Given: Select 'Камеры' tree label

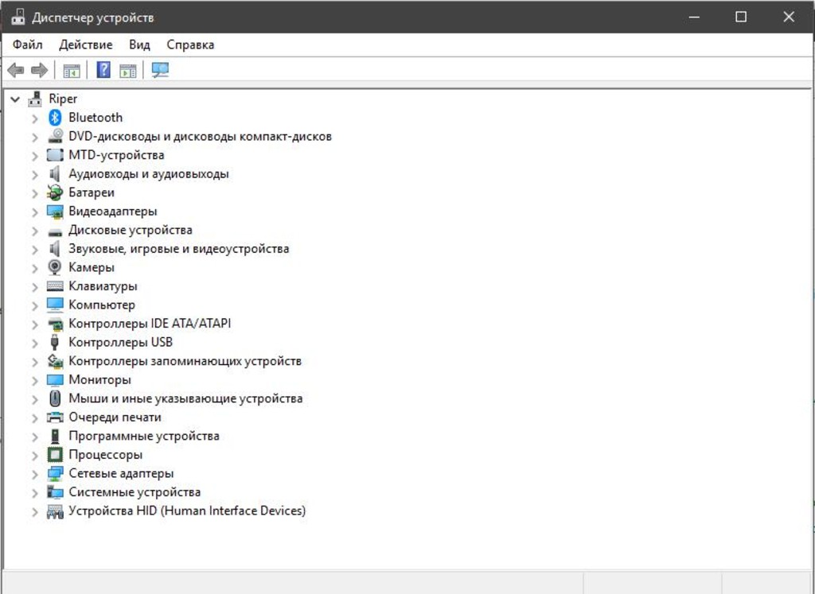Looking at the screenshot, I should coord(92,267).
